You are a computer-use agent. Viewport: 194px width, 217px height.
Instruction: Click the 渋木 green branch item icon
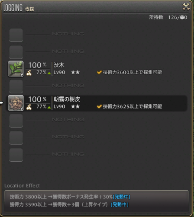(16, 69)
